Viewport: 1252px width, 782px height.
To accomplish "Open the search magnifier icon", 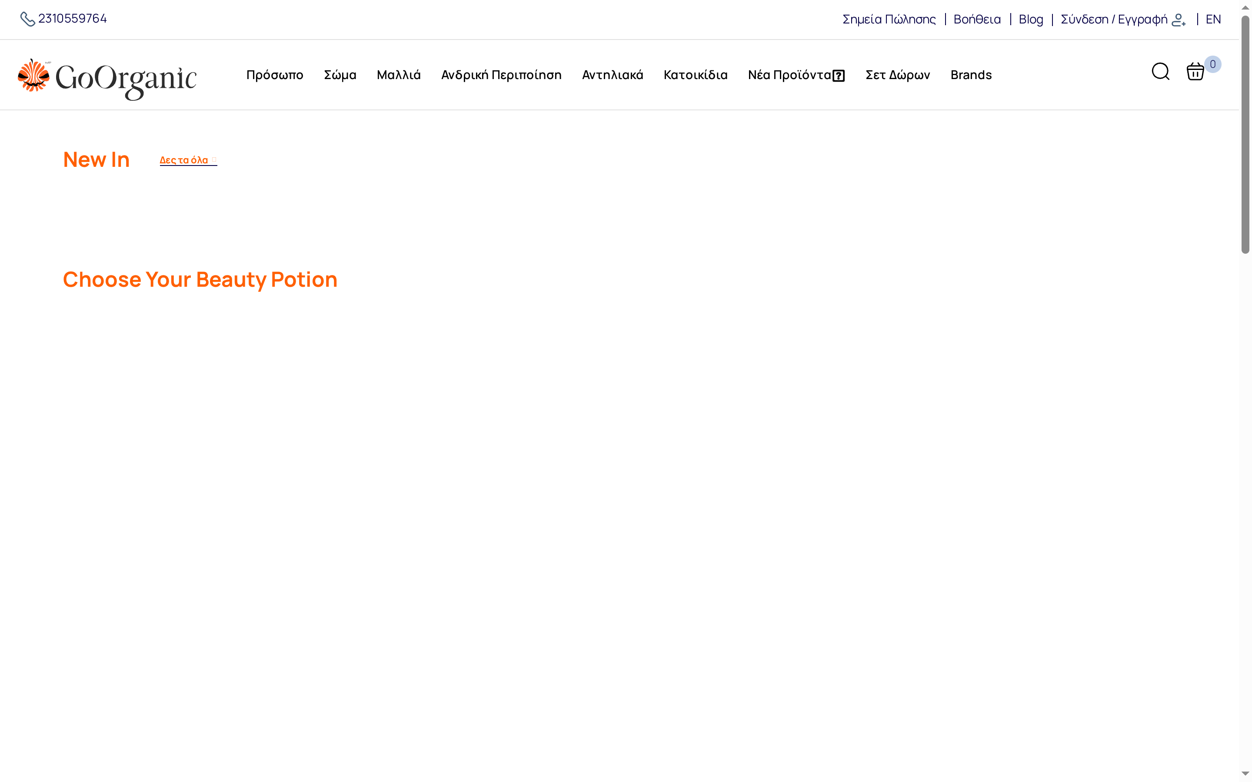I will tap(1160, 73).
